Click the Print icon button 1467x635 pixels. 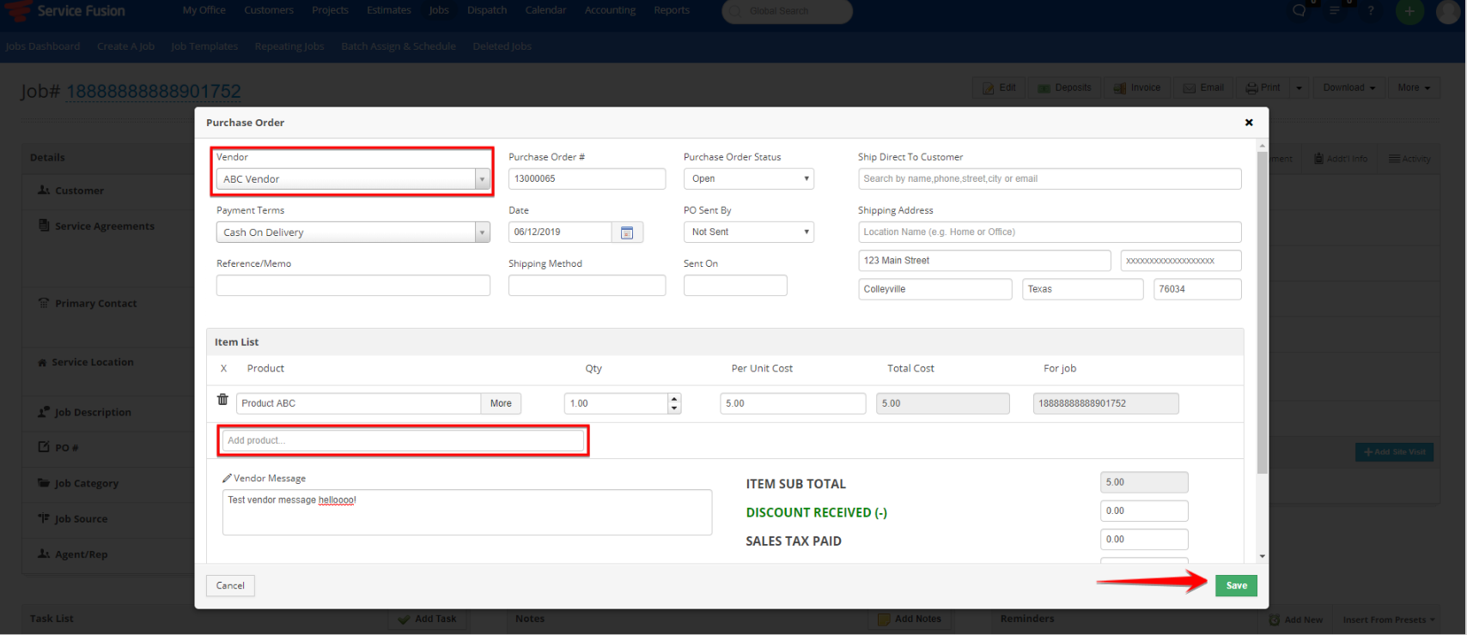point(1263,88)
